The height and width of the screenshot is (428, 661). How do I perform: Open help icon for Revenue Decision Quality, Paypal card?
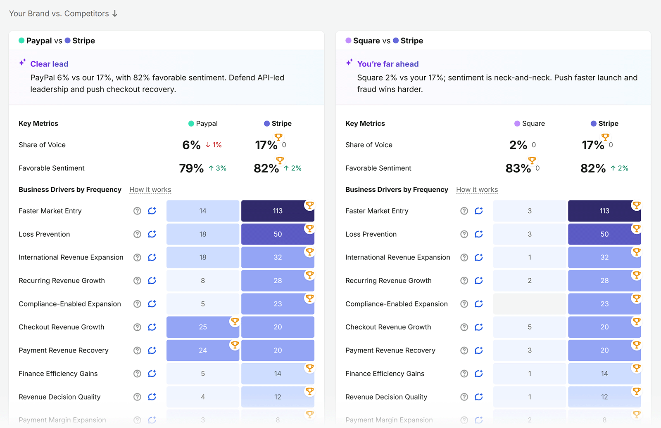click(x=137, y=397)
